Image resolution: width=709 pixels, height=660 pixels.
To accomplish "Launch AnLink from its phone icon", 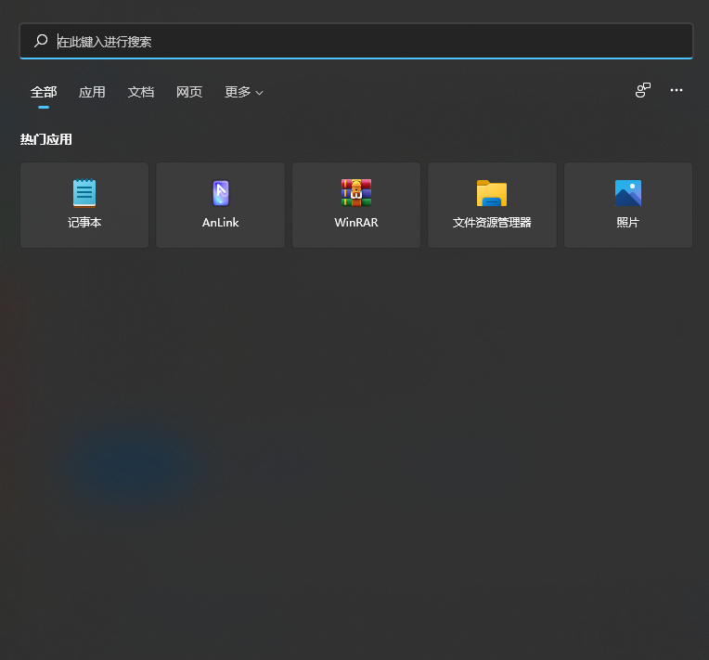I will 220,193.
